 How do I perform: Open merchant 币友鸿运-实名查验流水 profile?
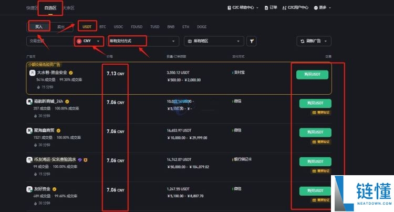tap(55, 160)
